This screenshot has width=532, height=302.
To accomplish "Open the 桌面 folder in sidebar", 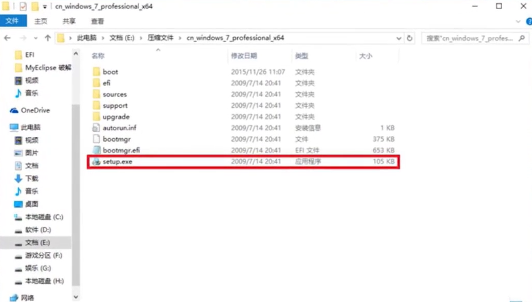I will pos(26,204).
